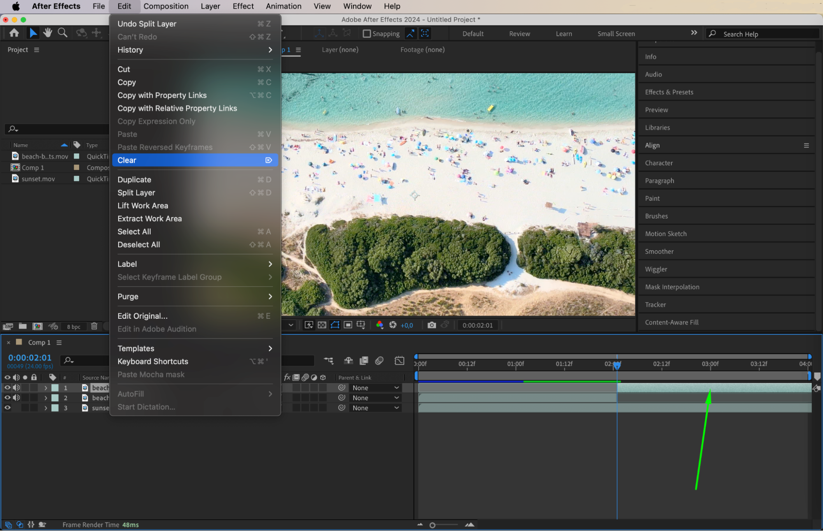823x531 pixels.
Task: Enable the Snapping checkbox
Action: click(366, 34)
